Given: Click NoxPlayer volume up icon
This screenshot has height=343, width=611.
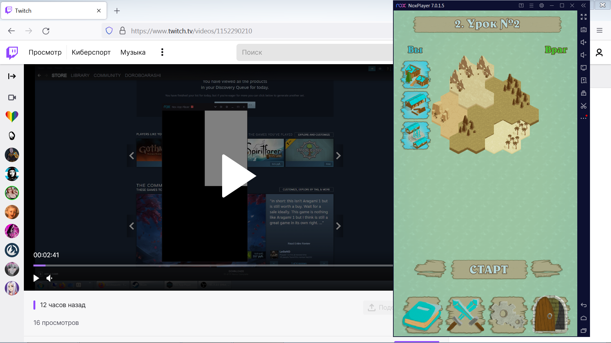Looking at the screenshot, I should (583, 42).
